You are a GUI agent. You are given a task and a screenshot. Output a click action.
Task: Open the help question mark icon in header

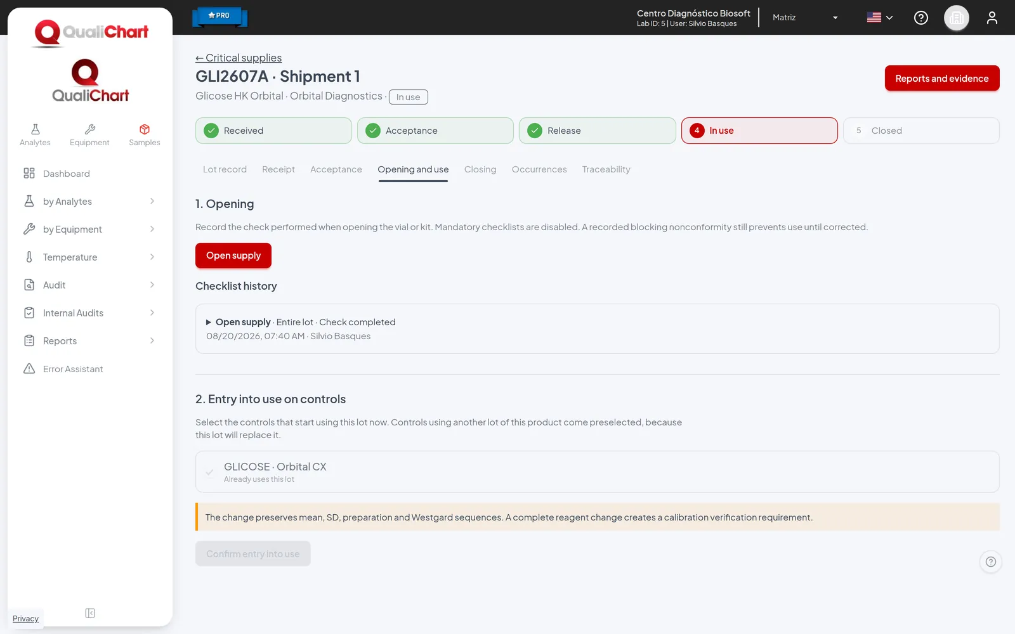click(921, 18)
